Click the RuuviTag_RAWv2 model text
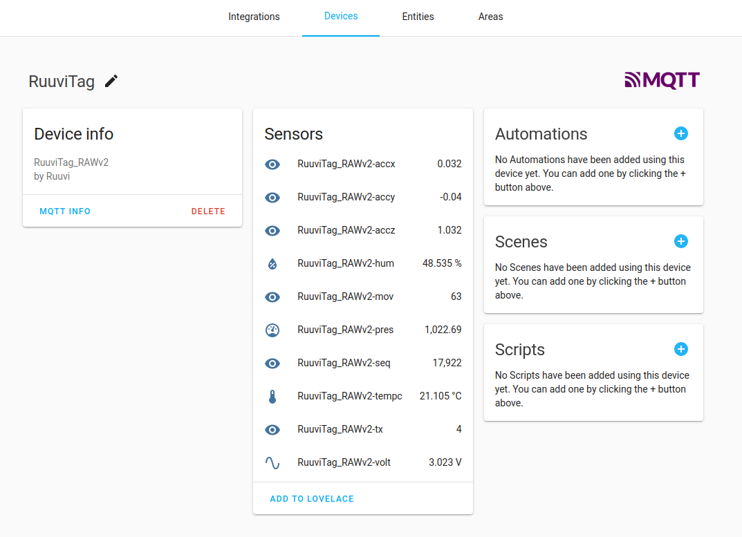 (71, 162)
